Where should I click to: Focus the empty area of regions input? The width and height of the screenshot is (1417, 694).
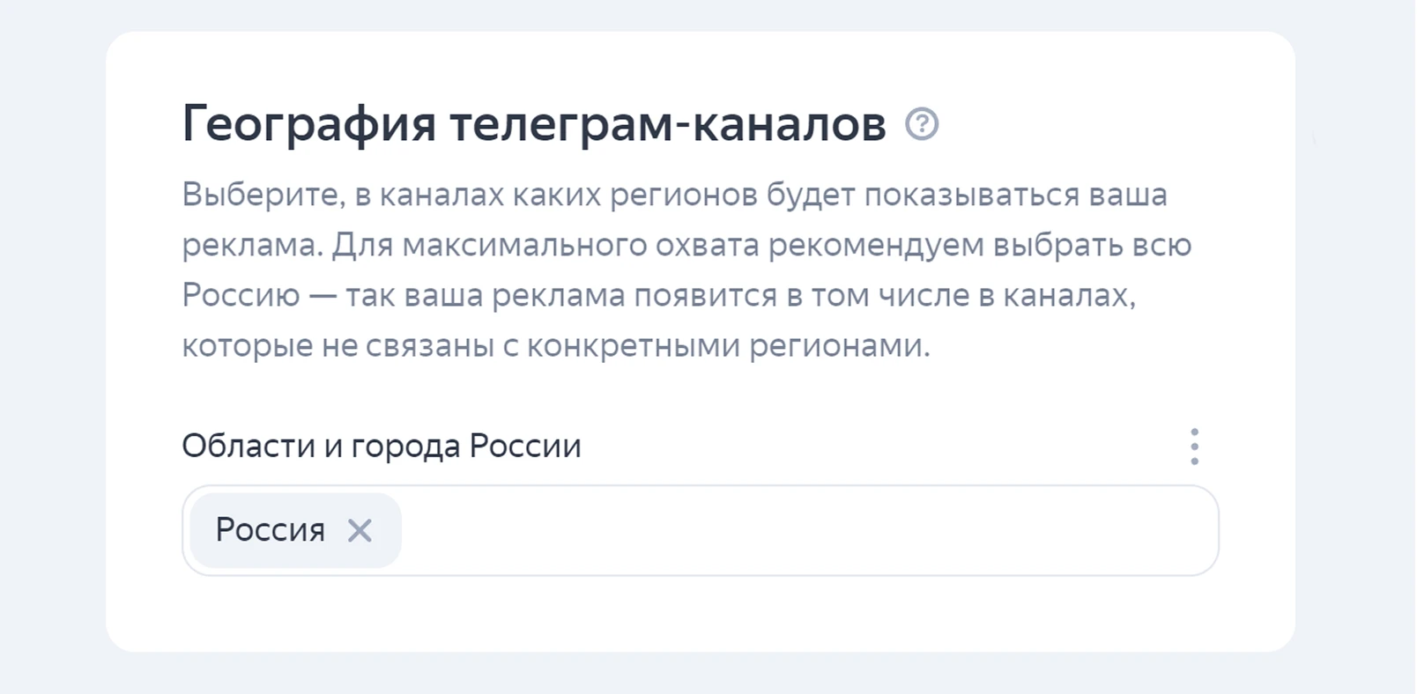coord(793,530)
